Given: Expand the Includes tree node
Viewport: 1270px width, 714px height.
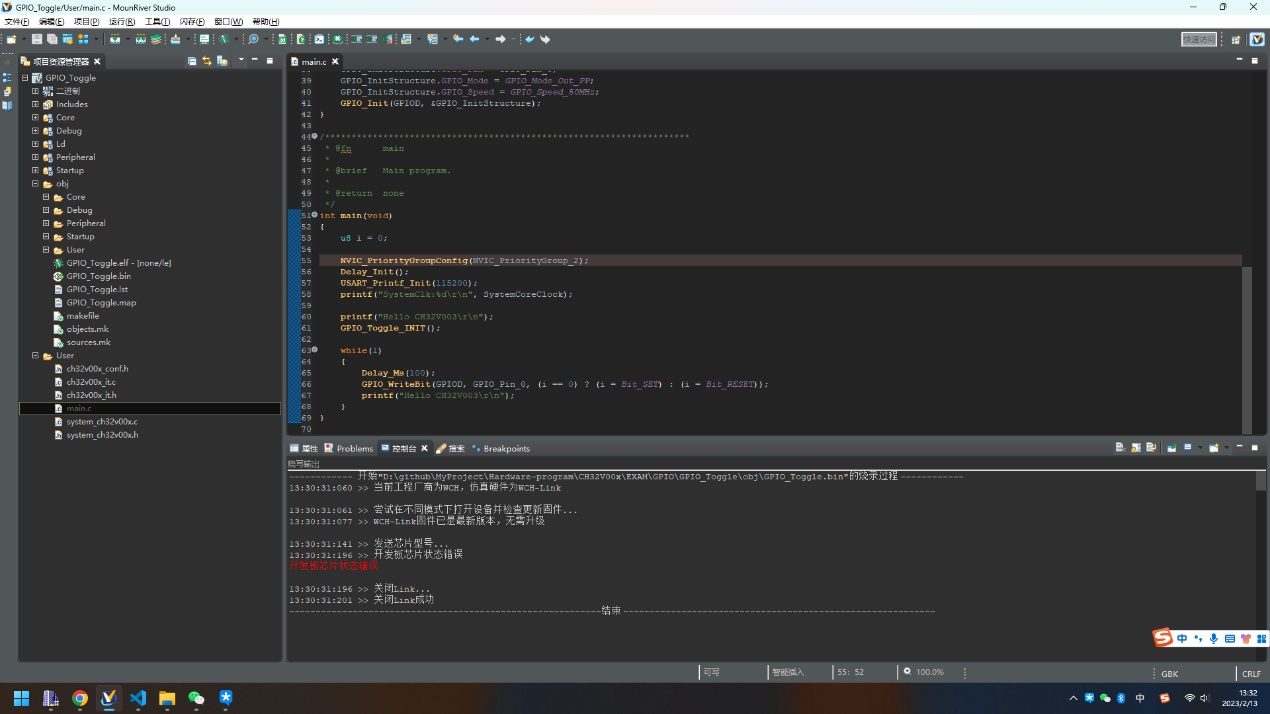Looking at the screenshot, I should (36, 104).
